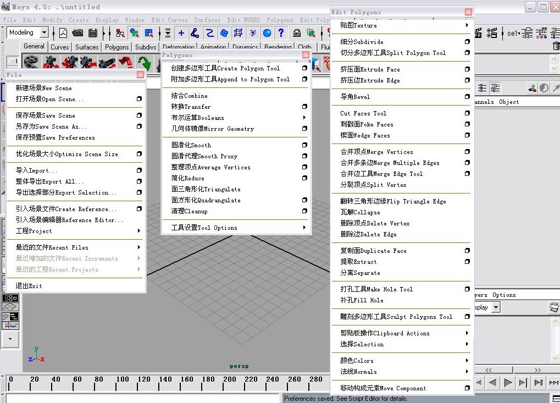
Task: Open option box for Open Scene
Action: [139, 99]
